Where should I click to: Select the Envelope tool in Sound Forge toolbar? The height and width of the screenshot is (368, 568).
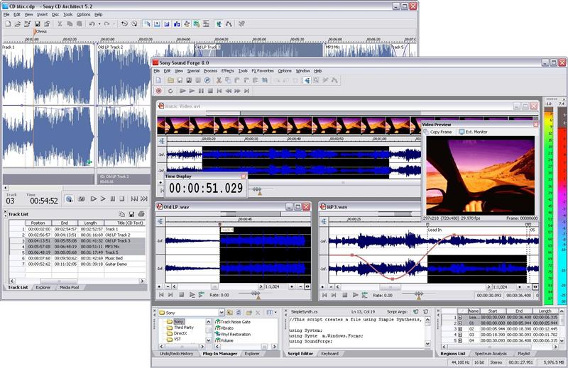334,80
